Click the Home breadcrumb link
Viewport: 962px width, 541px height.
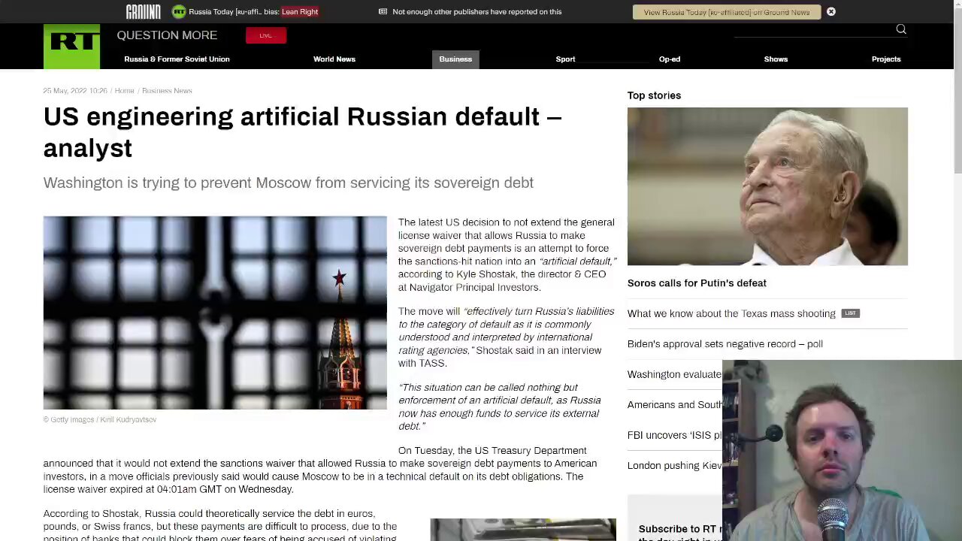coord(124,91)
